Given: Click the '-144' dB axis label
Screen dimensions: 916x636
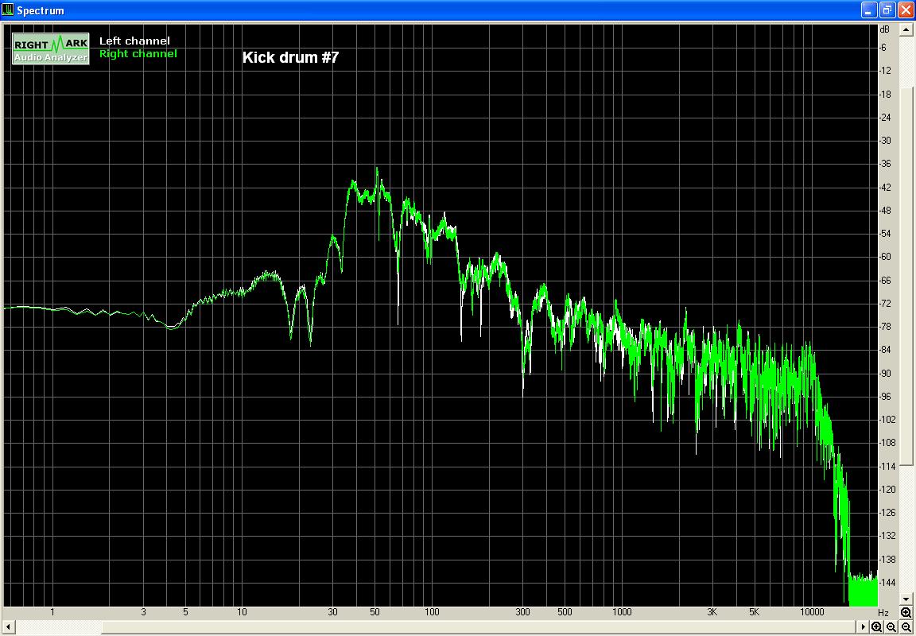Looking at the screenshot, I should coord(887,582).
